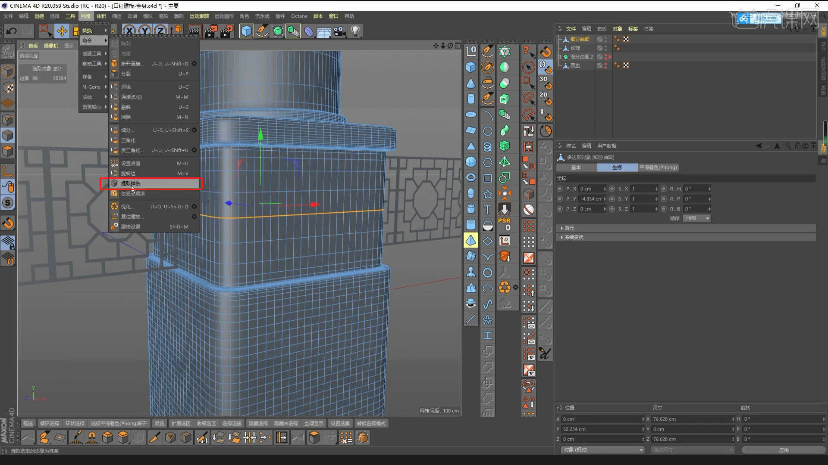This screenshot has width=828, height=465.
Task: Choose 分裂 menu entry
Action: [154, 74]
